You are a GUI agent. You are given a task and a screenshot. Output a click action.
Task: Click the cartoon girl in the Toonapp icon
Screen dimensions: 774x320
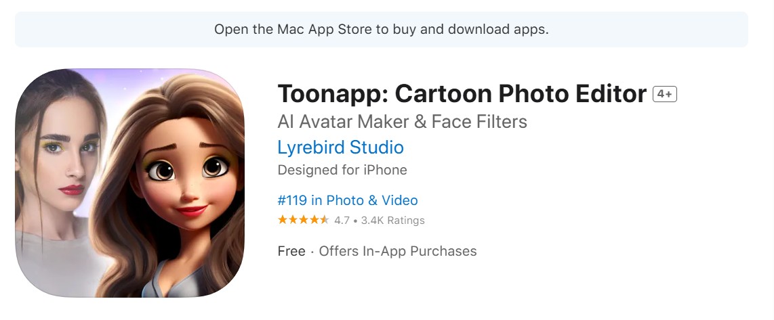[x=183, y=183]
